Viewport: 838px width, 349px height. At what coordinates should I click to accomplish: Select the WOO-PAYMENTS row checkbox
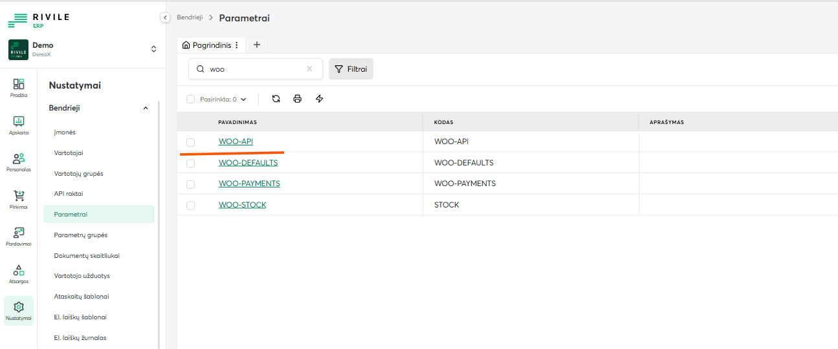point(190,184)
